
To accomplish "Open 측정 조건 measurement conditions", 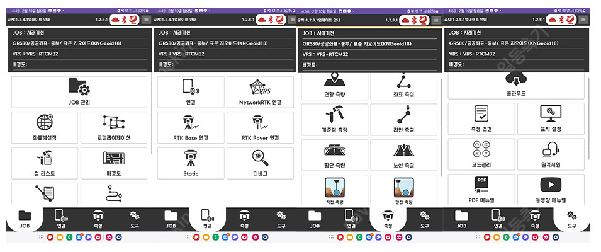I will (481, 120).
